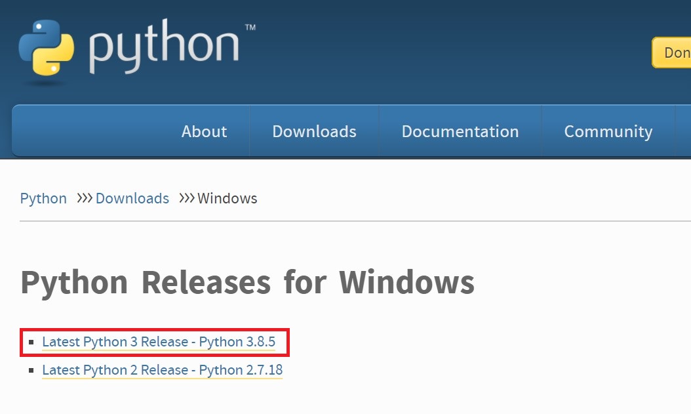Click the Windows breadcrumb label

227,199
